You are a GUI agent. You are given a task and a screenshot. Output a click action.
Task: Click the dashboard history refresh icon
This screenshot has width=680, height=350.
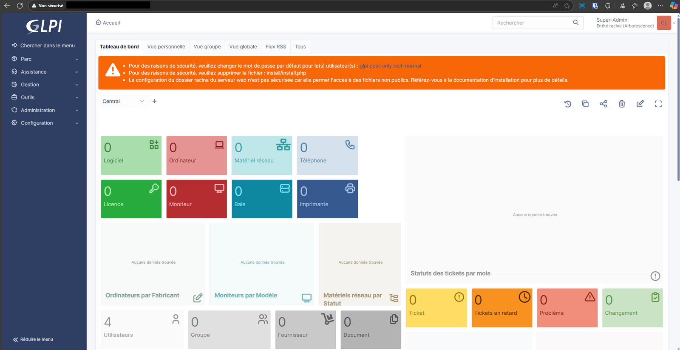pos(567,104)
